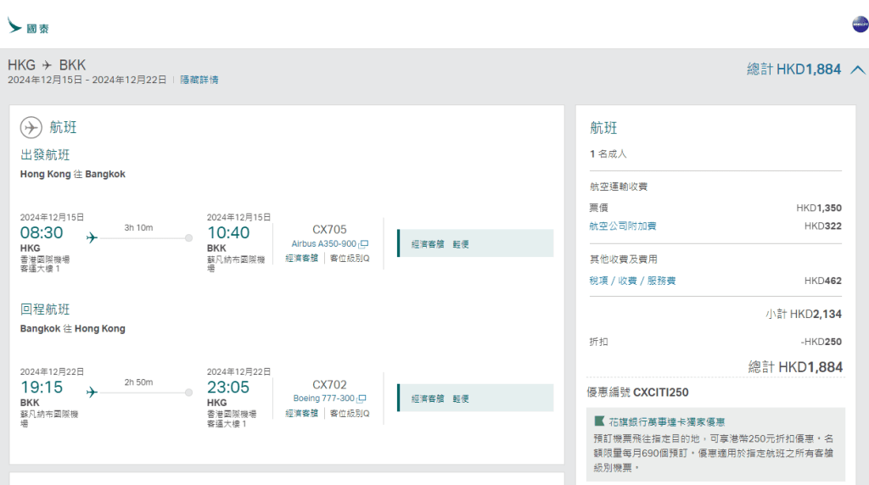This screenshot has height=485, width=869.
Task: Click the plane icon after 08:30 departure
Action: 93,237
